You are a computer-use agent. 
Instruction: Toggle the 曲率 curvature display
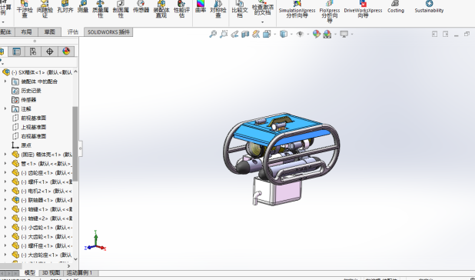(201, 7)
